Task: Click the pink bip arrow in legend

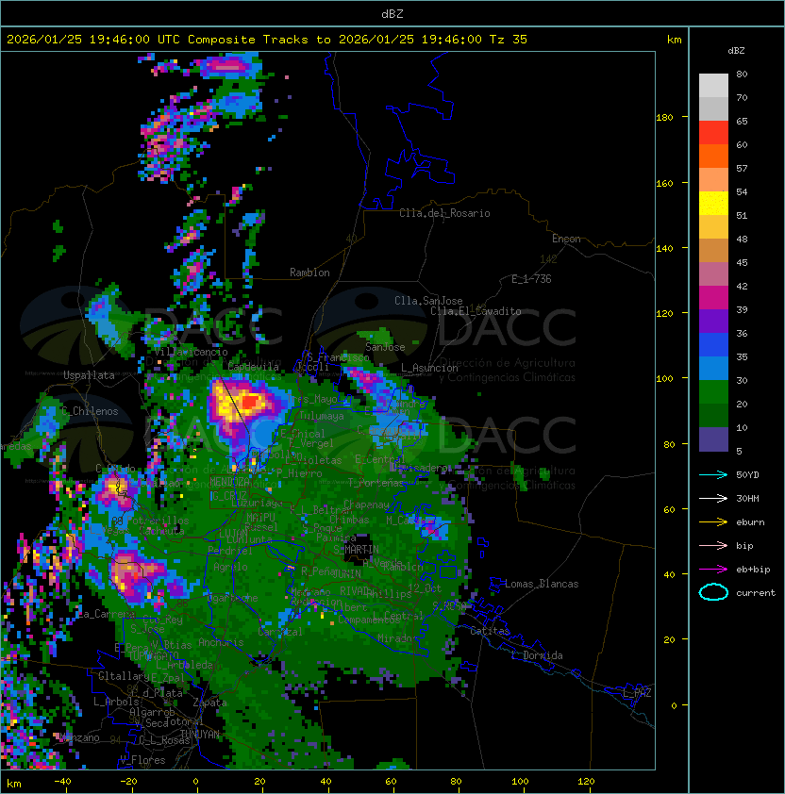Action: tap(713, 545)
